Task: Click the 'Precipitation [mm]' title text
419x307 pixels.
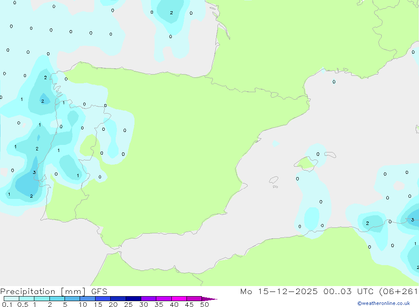Action: click(43, 292)
